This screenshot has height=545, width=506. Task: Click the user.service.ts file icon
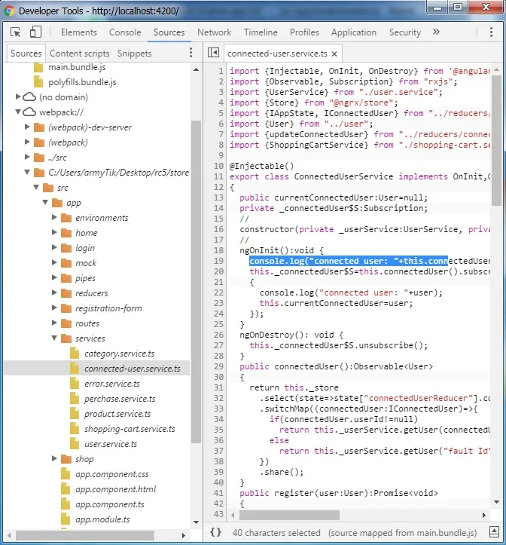point(75,444)
